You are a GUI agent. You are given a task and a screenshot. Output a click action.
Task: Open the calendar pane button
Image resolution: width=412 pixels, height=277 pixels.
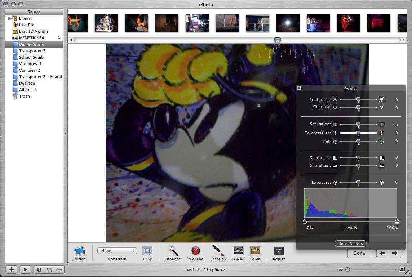49,269
